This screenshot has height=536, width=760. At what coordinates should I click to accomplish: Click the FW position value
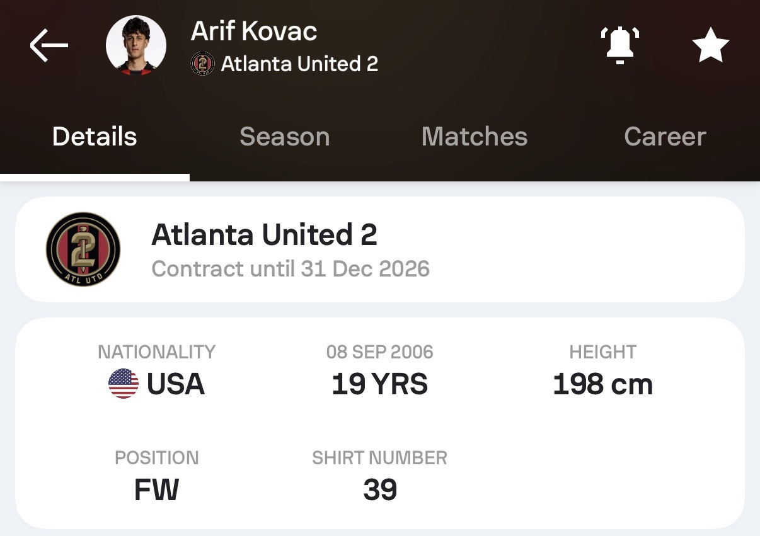point(157,490)
